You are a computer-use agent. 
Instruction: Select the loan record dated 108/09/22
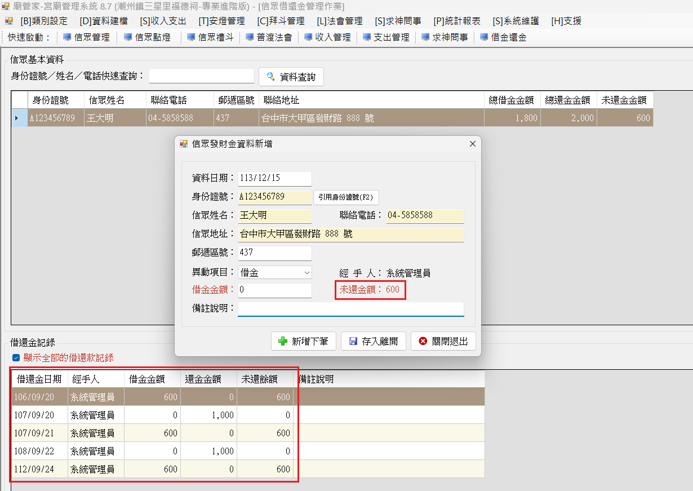point(248,451)
